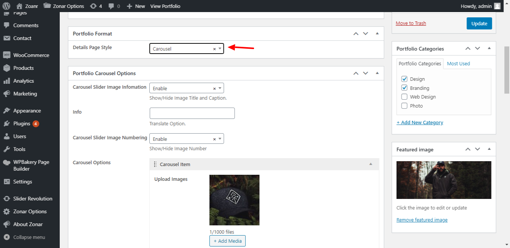This screenshot has height=248, width=510.
Task: Click the Plugins plug icon
Action: point(6,123)
